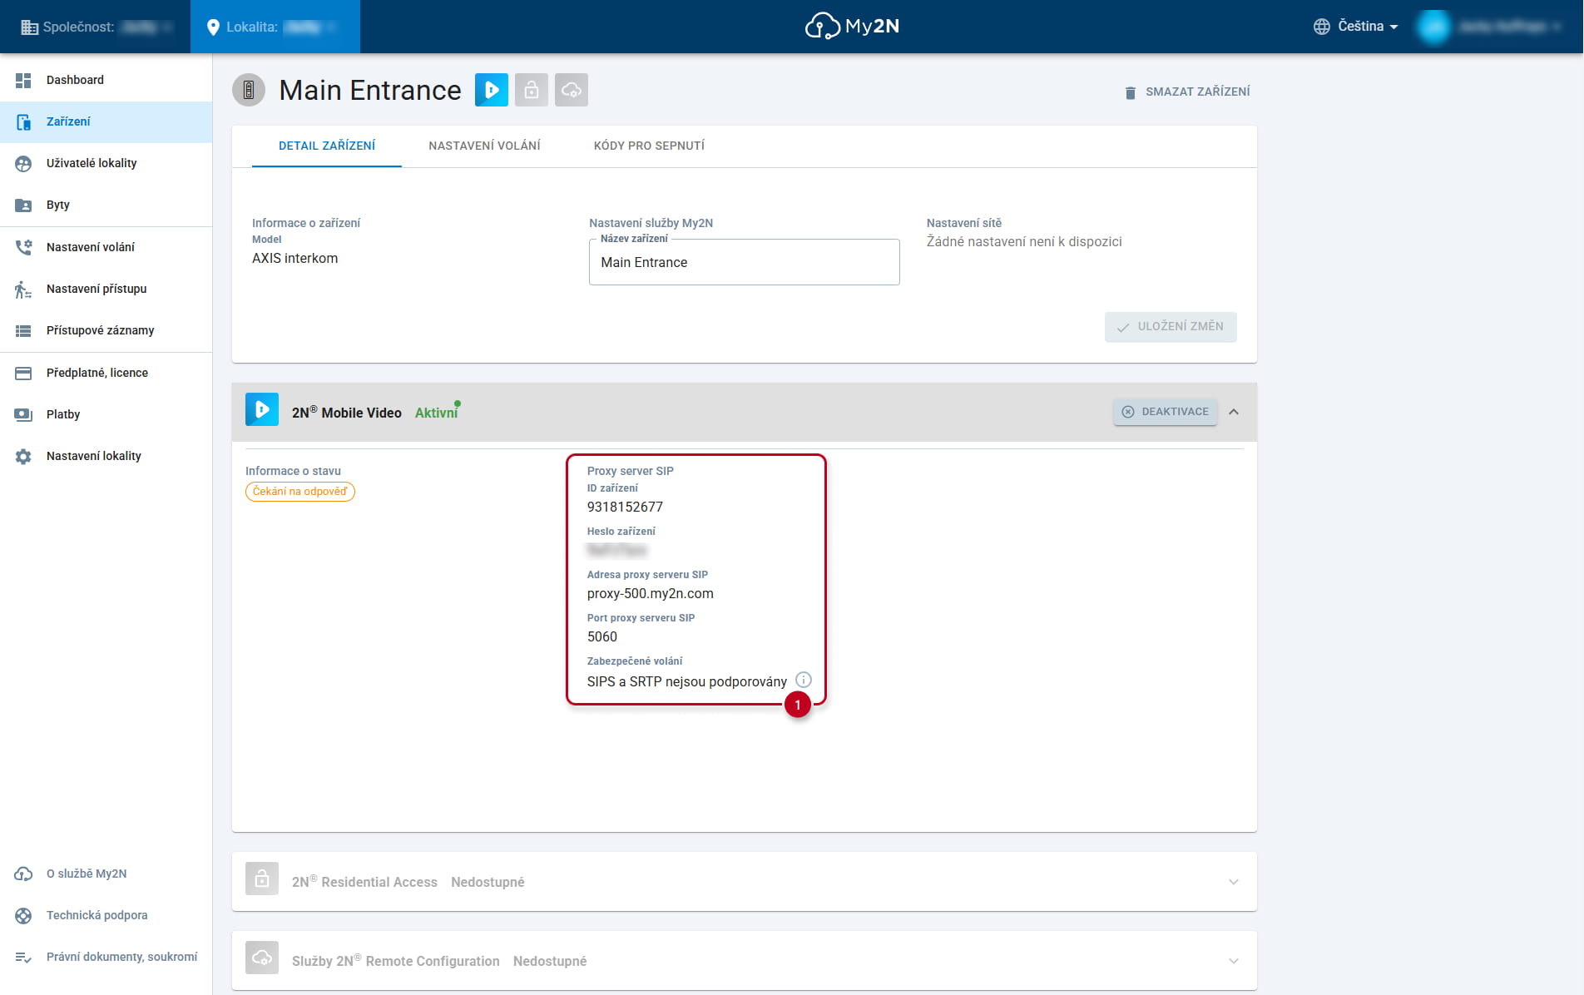The width and height of the screenshot is (1584, 995).
Task: Click the proxy-500.my2n.com address text
Action: 651,593
